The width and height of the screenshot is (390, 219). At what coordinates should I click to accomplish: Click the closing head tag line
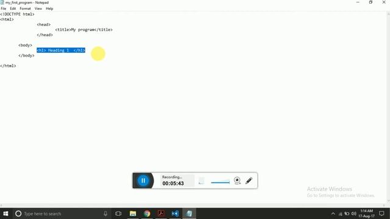[44, 35]
